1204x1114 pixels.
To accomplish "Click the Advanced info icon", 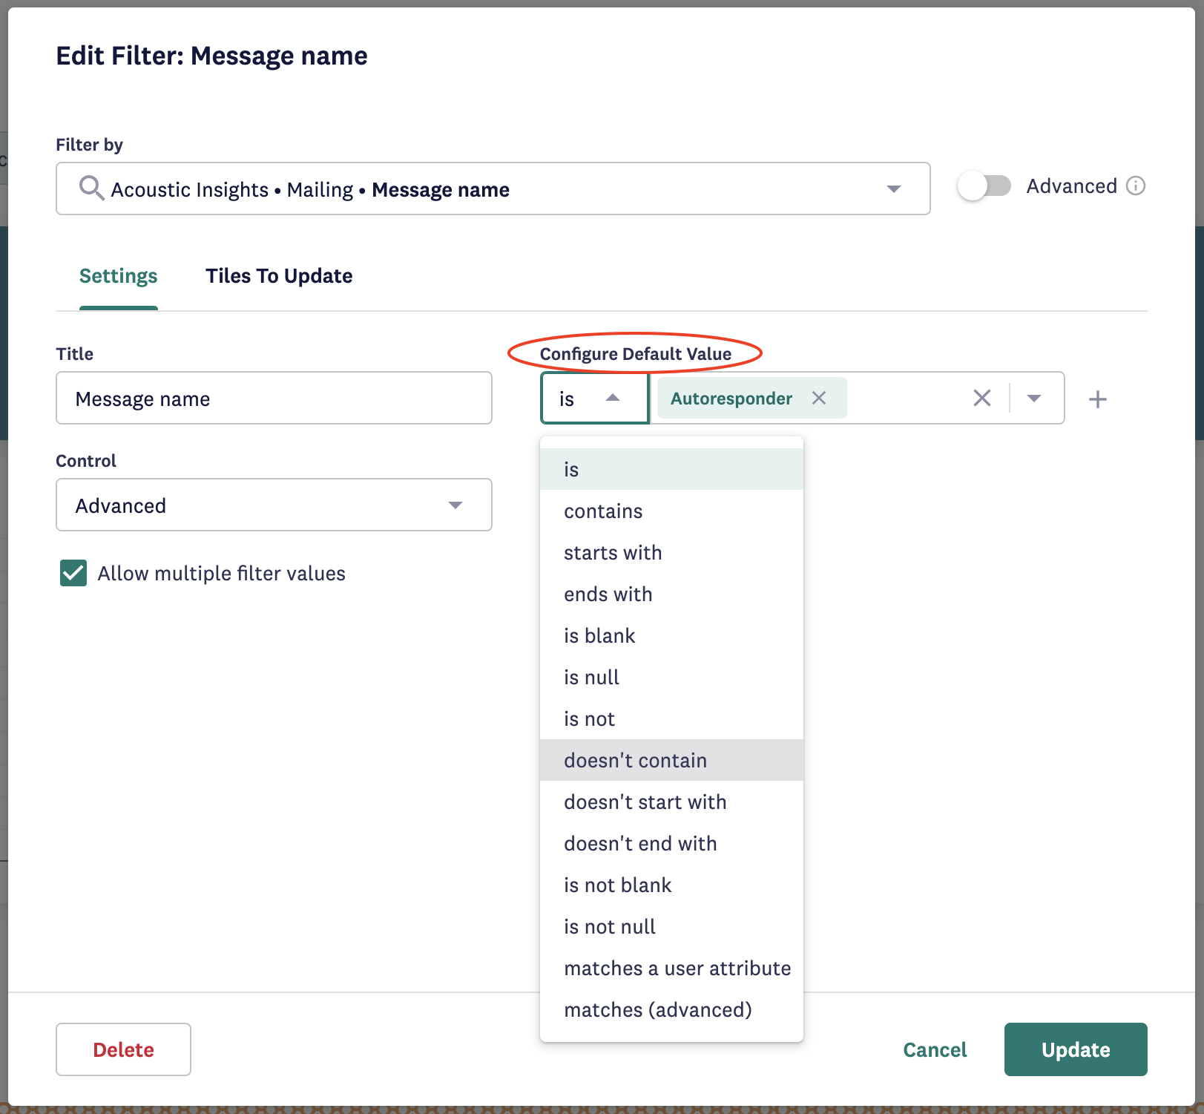I will [1135, 186].
